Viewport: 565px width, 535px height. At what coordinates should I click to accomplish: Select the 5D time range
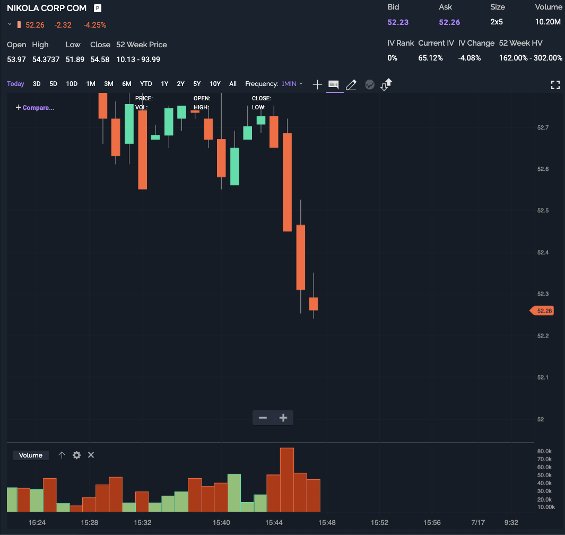(54, 84)
